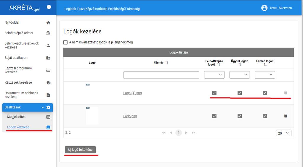303x167 pixels.
Task: Sort by Felnőttképző logó column arrows
Action: (x=219, y=65)
